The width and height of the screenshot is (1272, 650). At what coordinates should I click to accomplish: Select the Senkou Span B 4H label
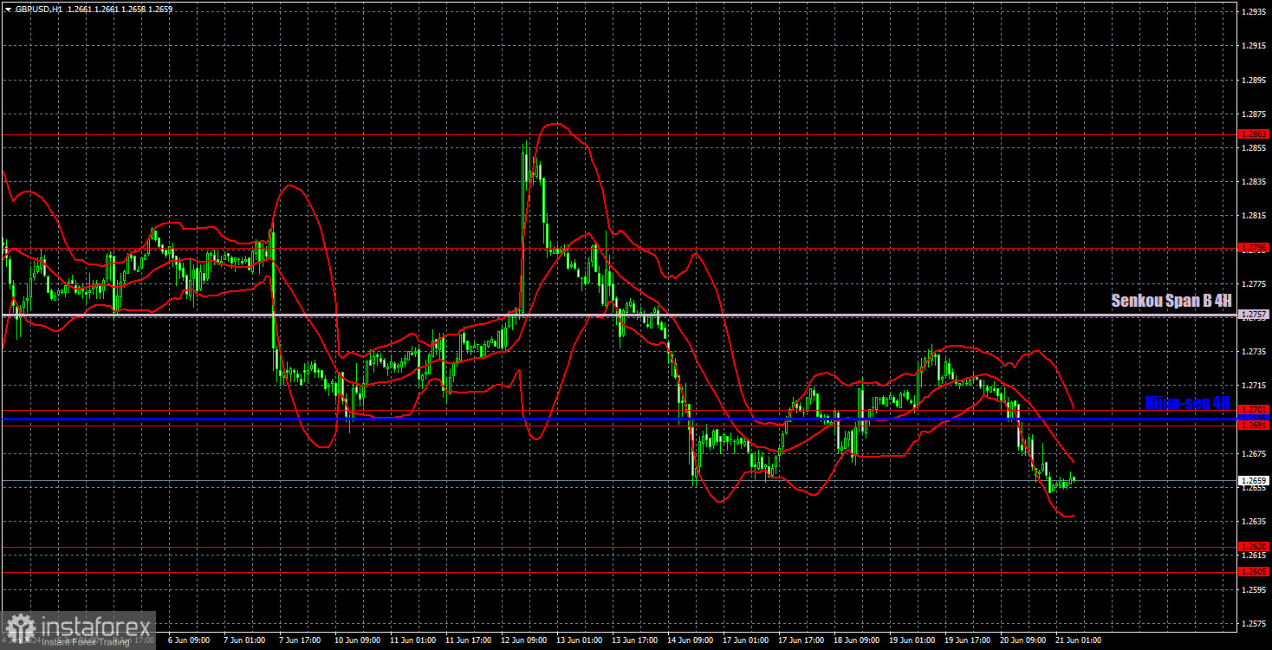point(1171,301)
